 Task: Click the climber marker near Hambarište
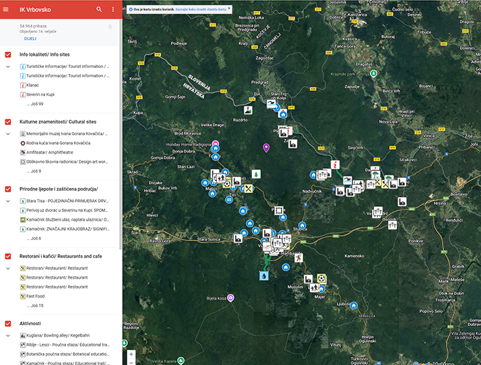tap(298, 258)
